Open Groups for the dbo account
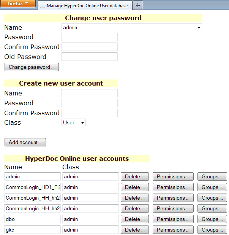This screenshot has width=229, height=235. point(212,219)
